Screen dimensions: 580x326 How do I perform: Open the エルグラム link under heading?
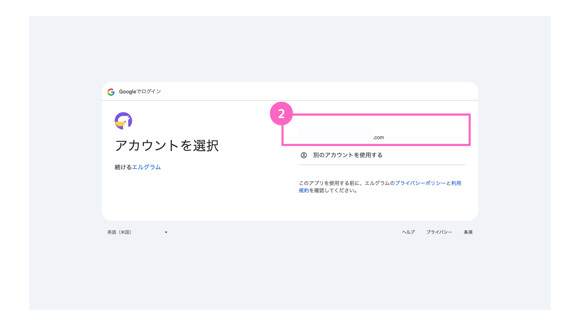pyautogui.click(x=146, y=167)
